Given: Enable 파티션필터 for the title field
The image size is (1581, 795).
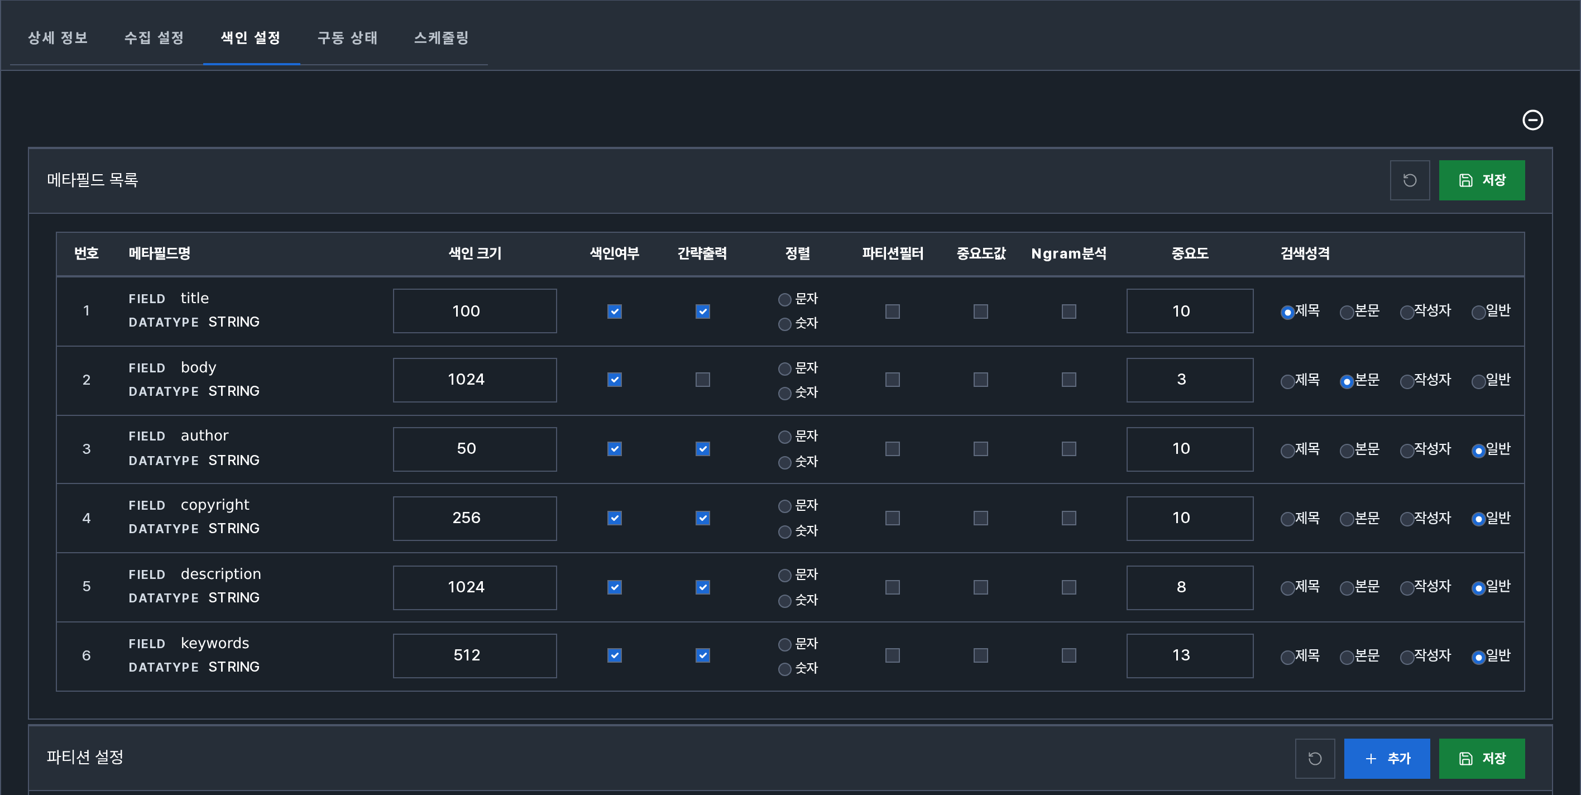Looking at the screenshot, I should click(892, 312).
